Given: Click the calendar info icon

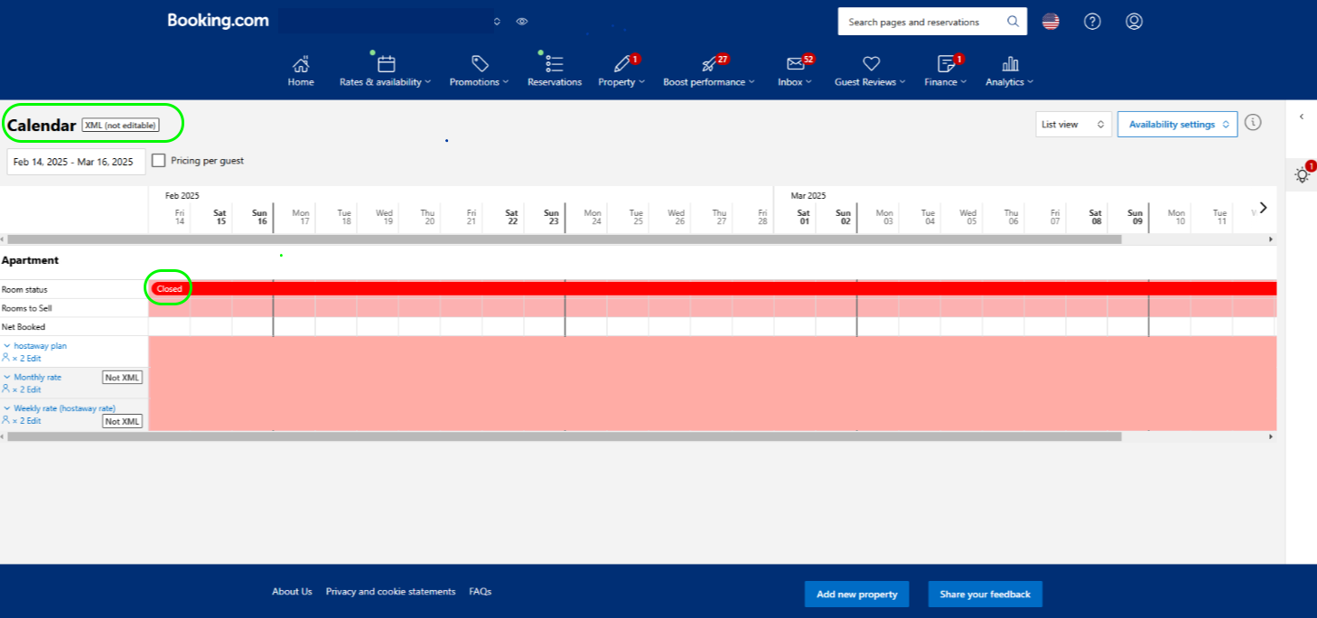Looking at the screenshot, I should click(x=1253, y=123).
